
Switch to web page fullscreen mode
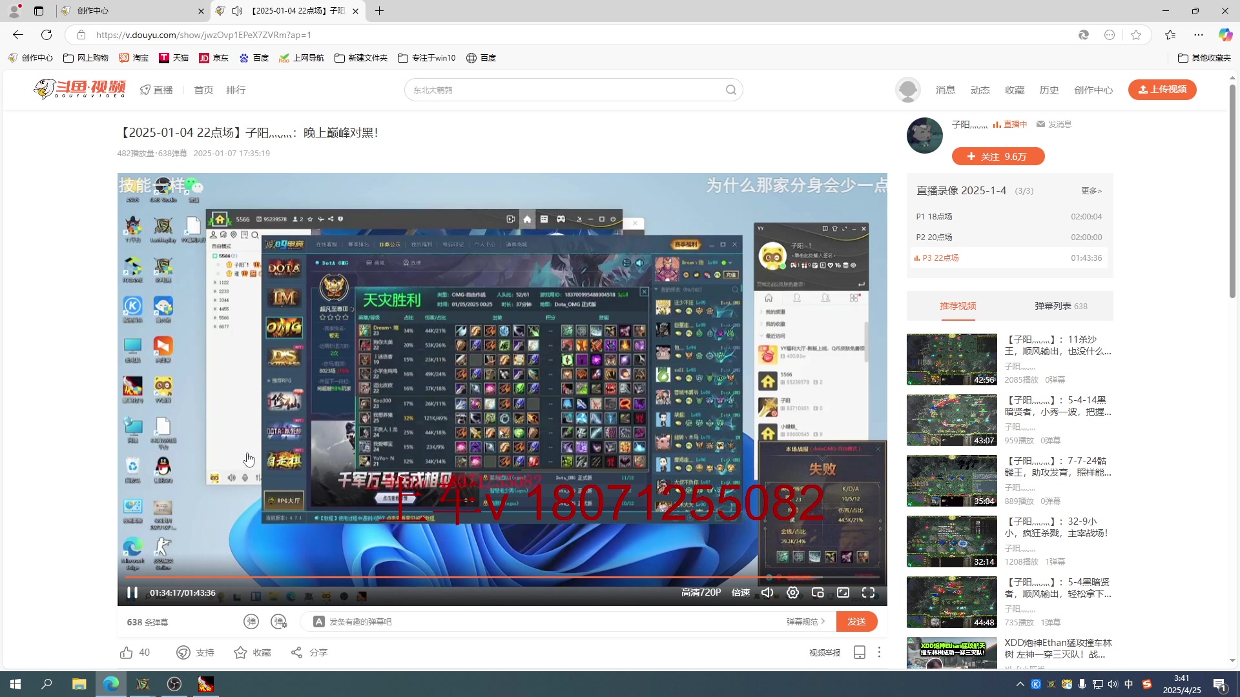(843, 592)
